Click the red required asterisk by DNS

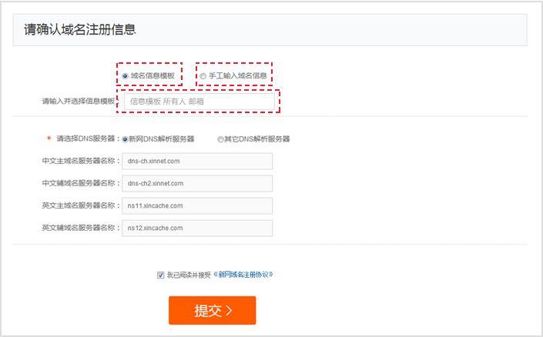(x=49, y=139)
